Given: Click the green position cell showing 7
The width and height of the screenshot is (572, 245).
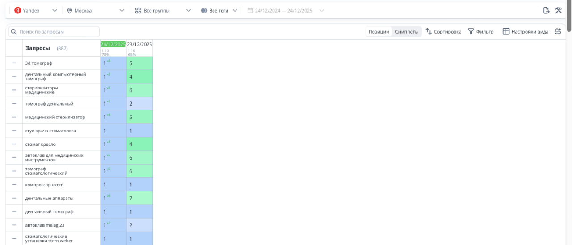Looking at the screenshot, I should pyautogui.click(x=139, y=198).
